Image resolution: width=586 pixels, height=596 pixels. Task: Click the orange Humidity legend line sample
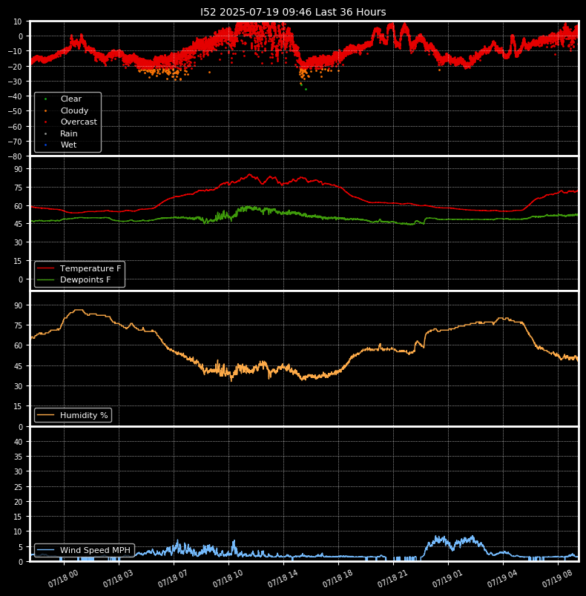coord(46,415)
